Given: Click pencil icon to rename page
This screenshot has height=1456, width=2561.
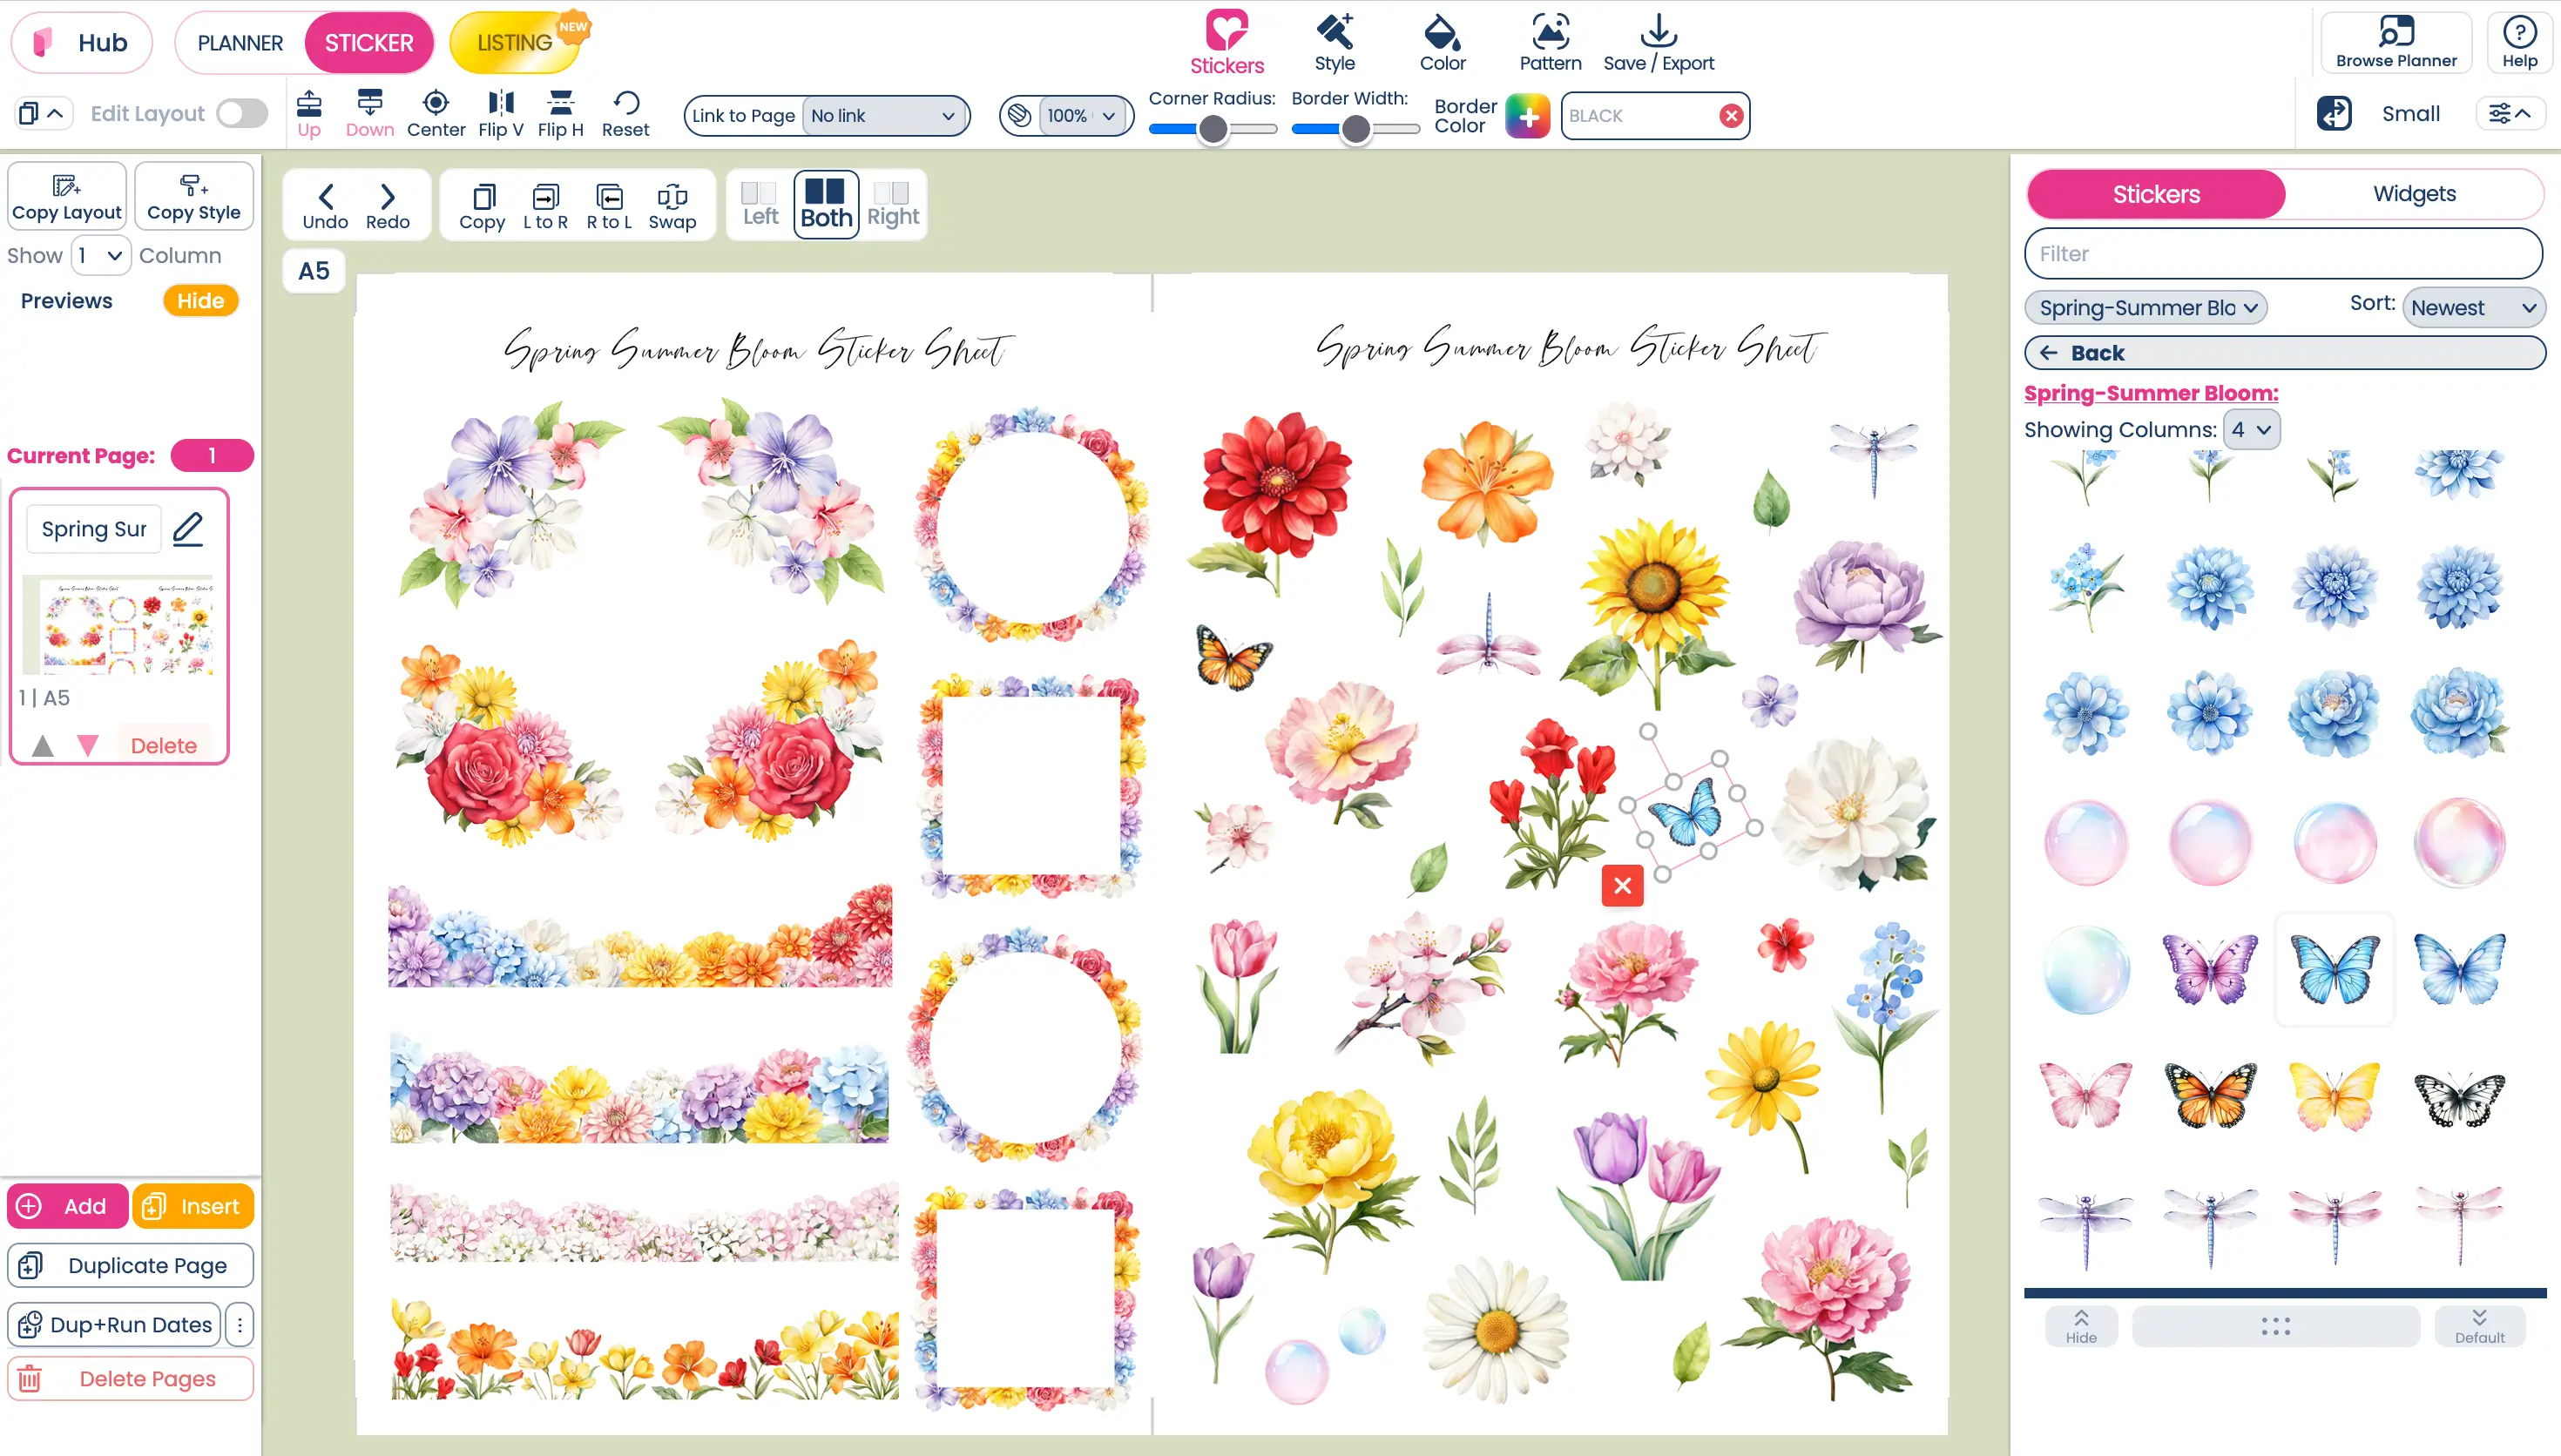Looking at the screenshot, I should point(188,529).
